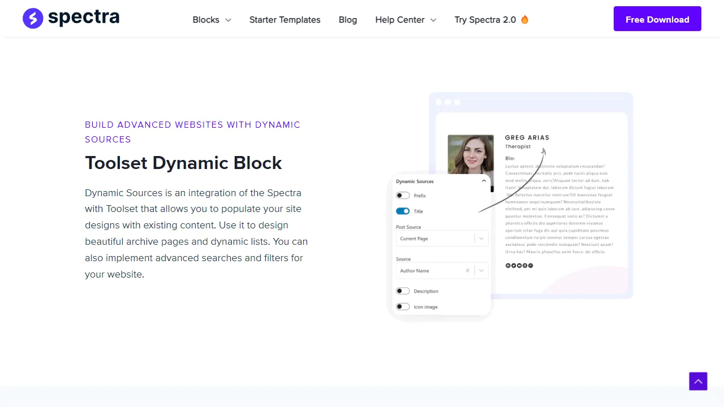
Task: Click the Toolset Dynamic Block heading
Action: (183, 163)
